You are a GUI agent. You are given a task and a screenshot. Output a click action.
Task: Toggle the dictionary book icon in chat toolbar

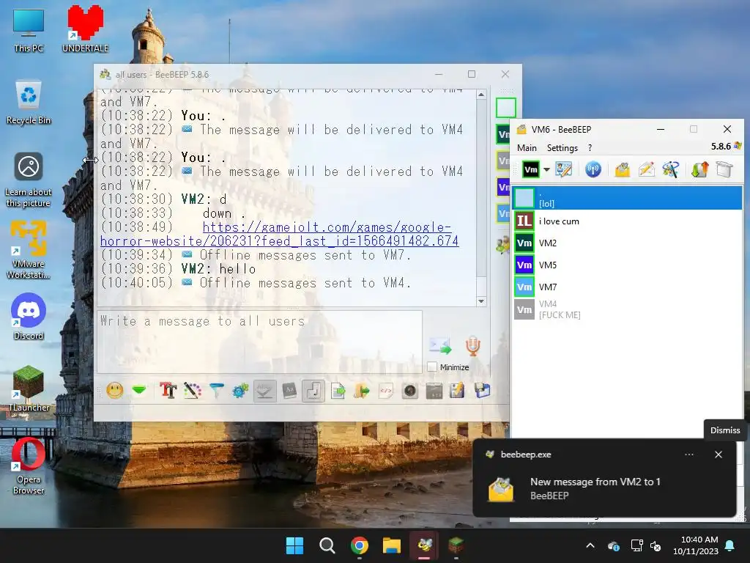tap(289, 391)
